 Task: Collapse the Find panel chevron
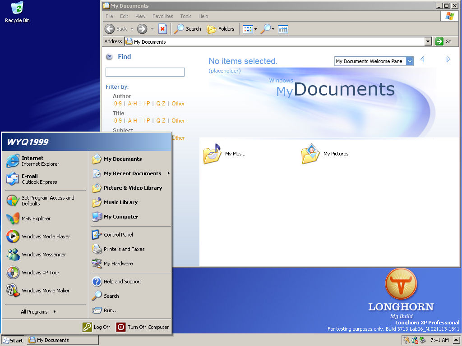(109, 57)
